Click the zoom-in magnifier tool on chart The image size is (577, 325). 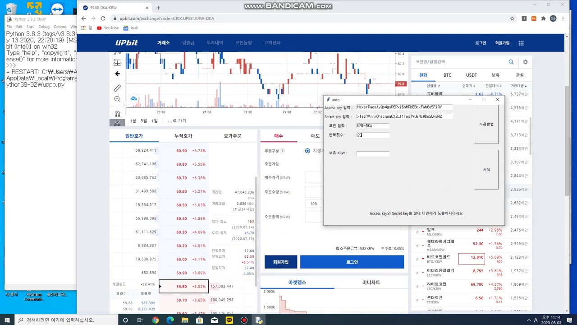tap(117, 99)
